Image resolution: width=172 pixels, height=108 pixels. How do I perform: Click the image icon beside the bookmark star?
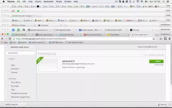pyautogui.click(x=154, y=39)
